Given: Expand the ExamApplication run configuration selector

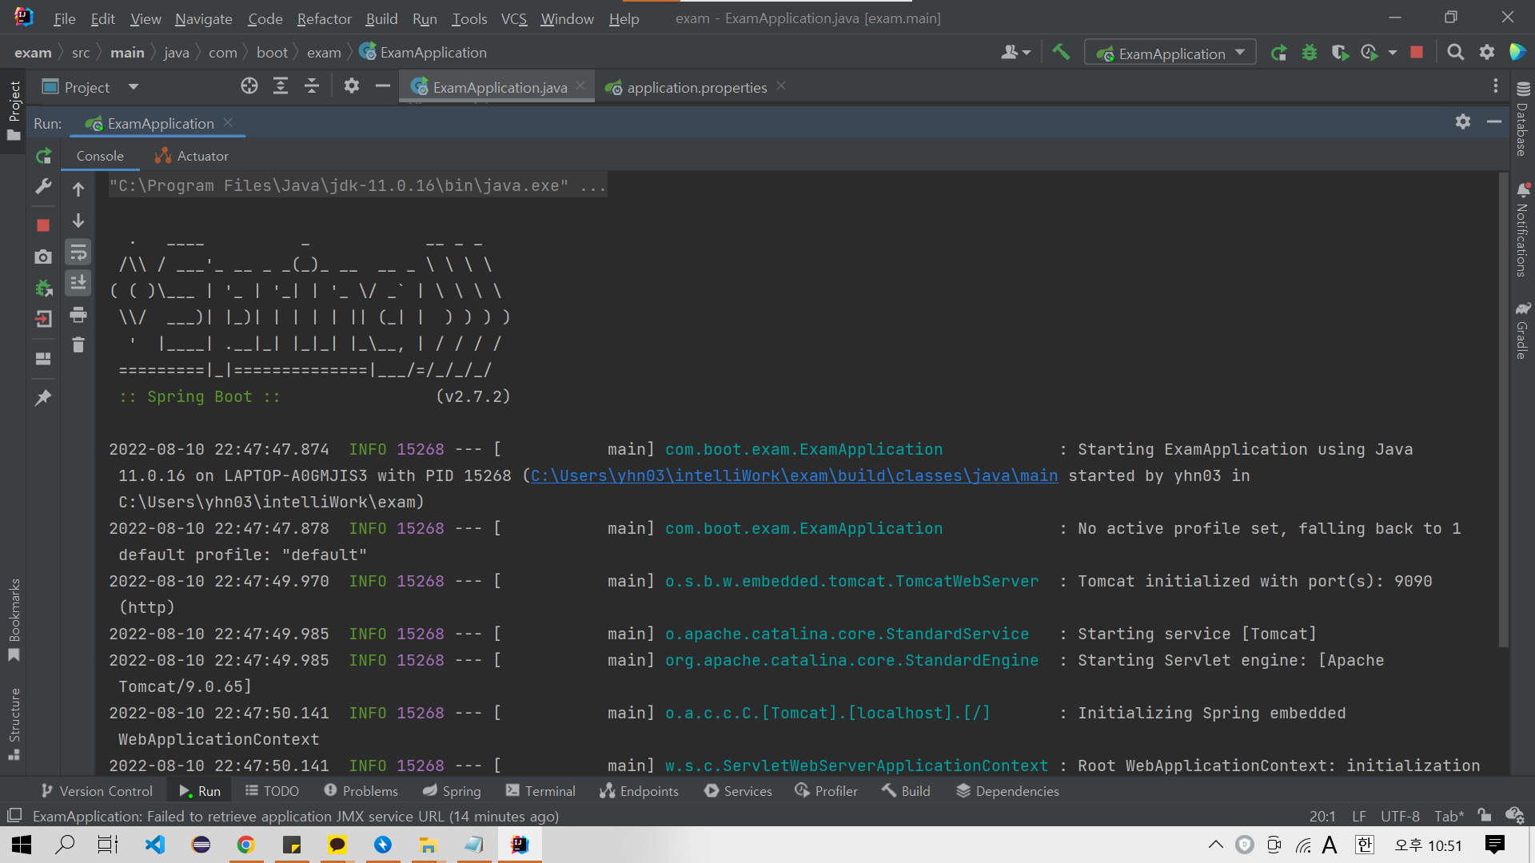Looking at the screenshot, I should 1170,53.
